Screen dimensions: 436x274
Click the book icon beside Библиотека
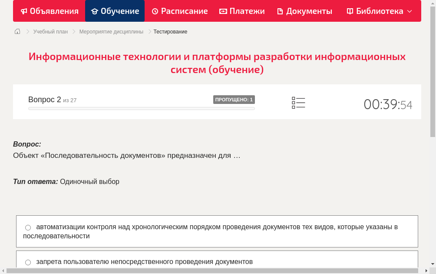350,11
